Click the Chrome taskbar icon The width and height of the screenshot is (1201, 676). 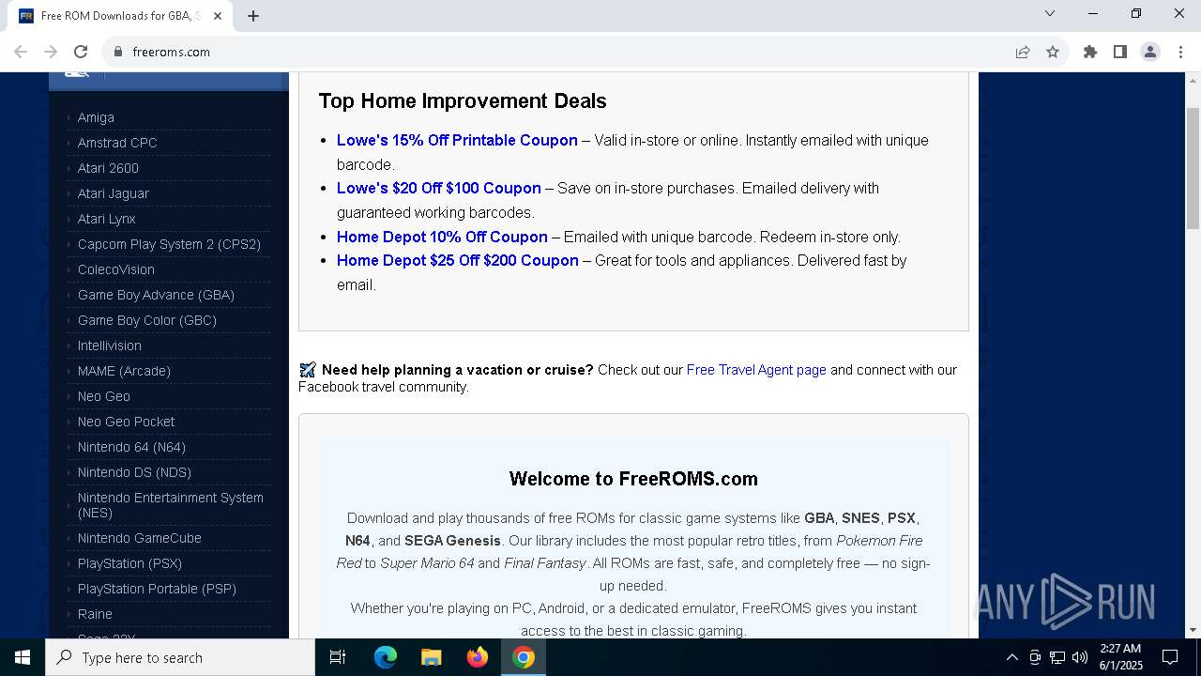pyautogui.click(x=524, y=657)
